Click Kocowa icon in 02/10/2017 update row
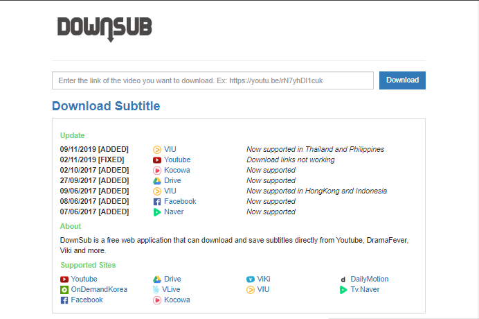Screen dimensions: 479x319 point(156,170)
